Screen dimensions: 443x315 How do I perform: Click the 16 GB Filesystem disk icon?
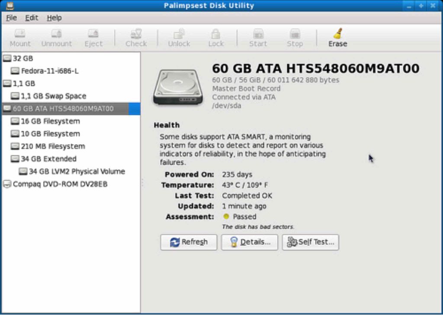coord(15,121)
